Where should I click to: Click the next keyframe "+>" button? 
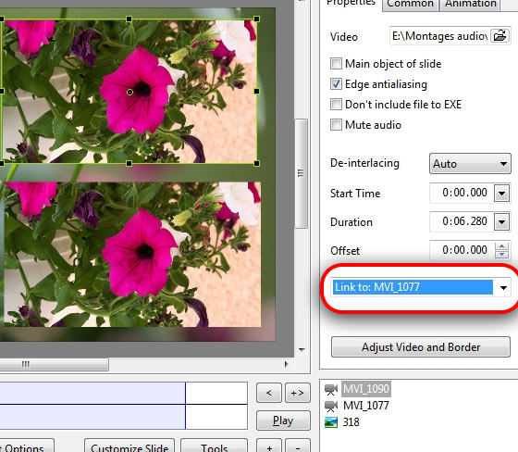coord(297,393)
